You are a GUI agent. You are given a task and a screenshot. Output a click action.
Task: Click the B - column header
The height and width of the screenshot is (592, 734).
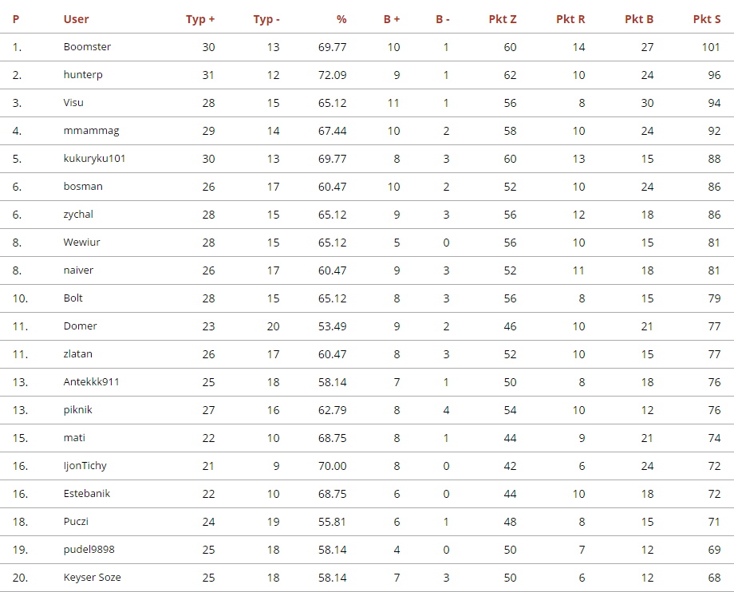[443, 19]
